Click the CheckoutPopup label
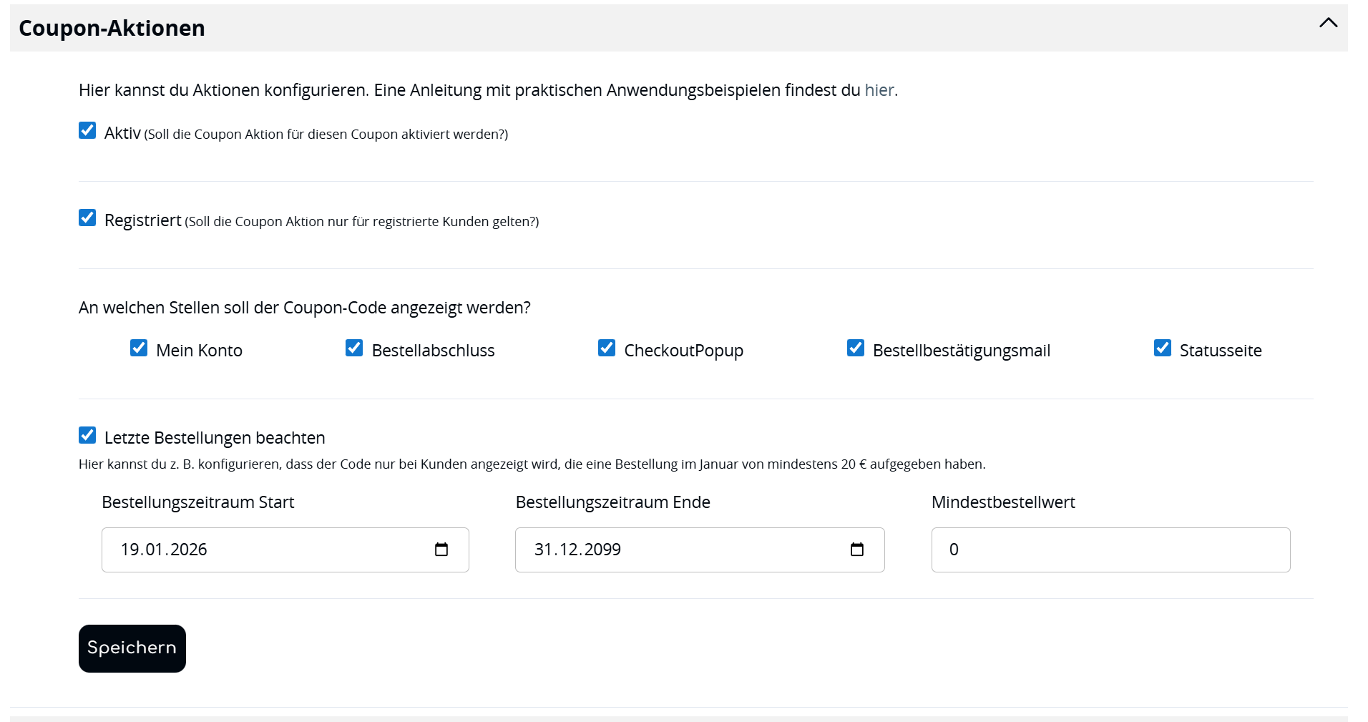This screenshot has width=1368, height=722. tap(684, 351)
